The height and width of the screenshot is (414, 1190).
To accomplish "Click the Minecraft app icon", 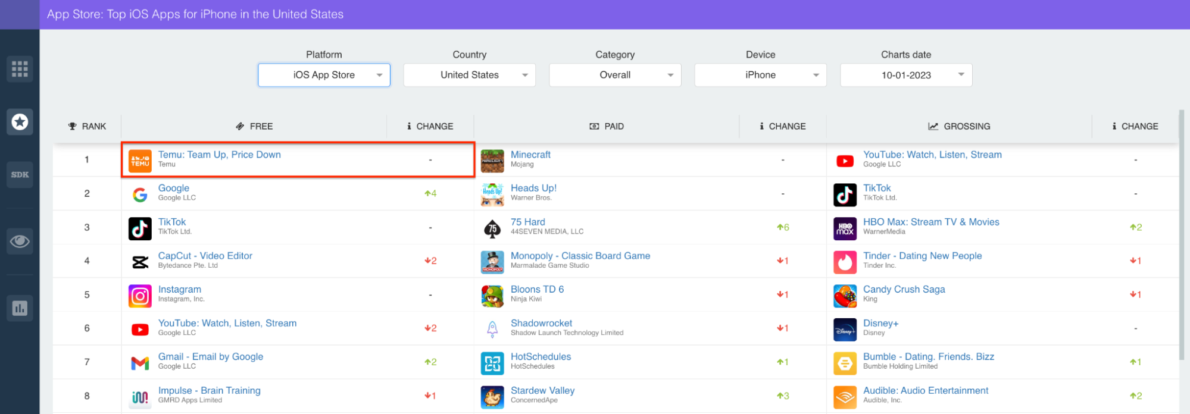I will point(492,161).
